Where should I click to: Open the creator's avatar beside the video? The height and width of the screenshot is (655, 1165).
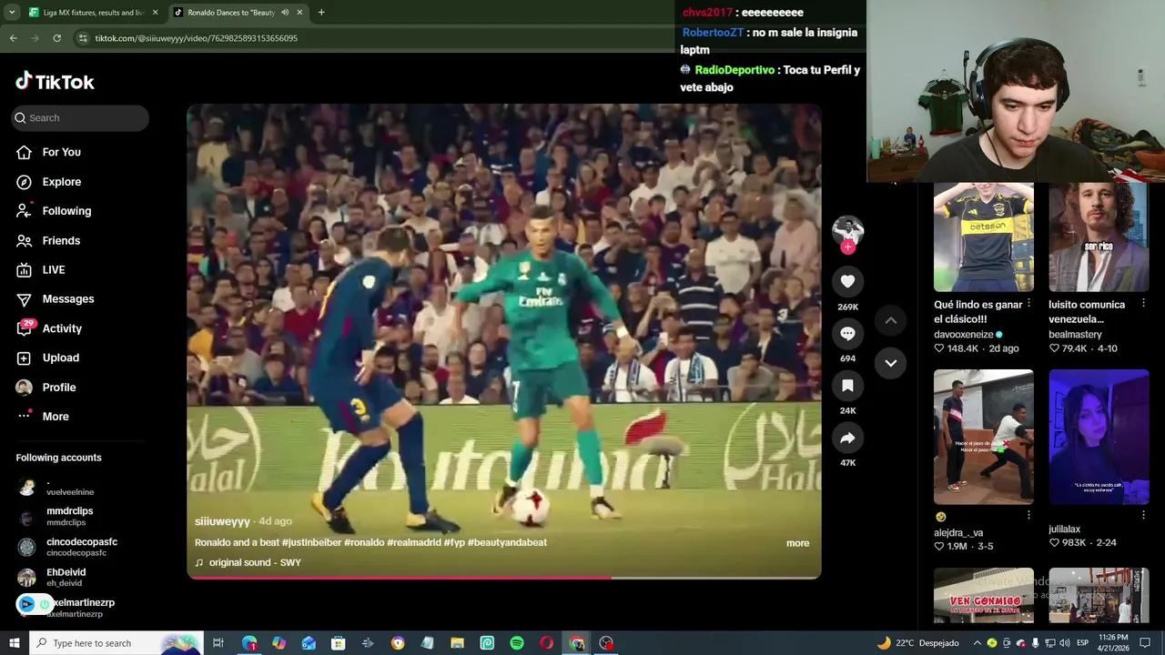pos(847,229)
